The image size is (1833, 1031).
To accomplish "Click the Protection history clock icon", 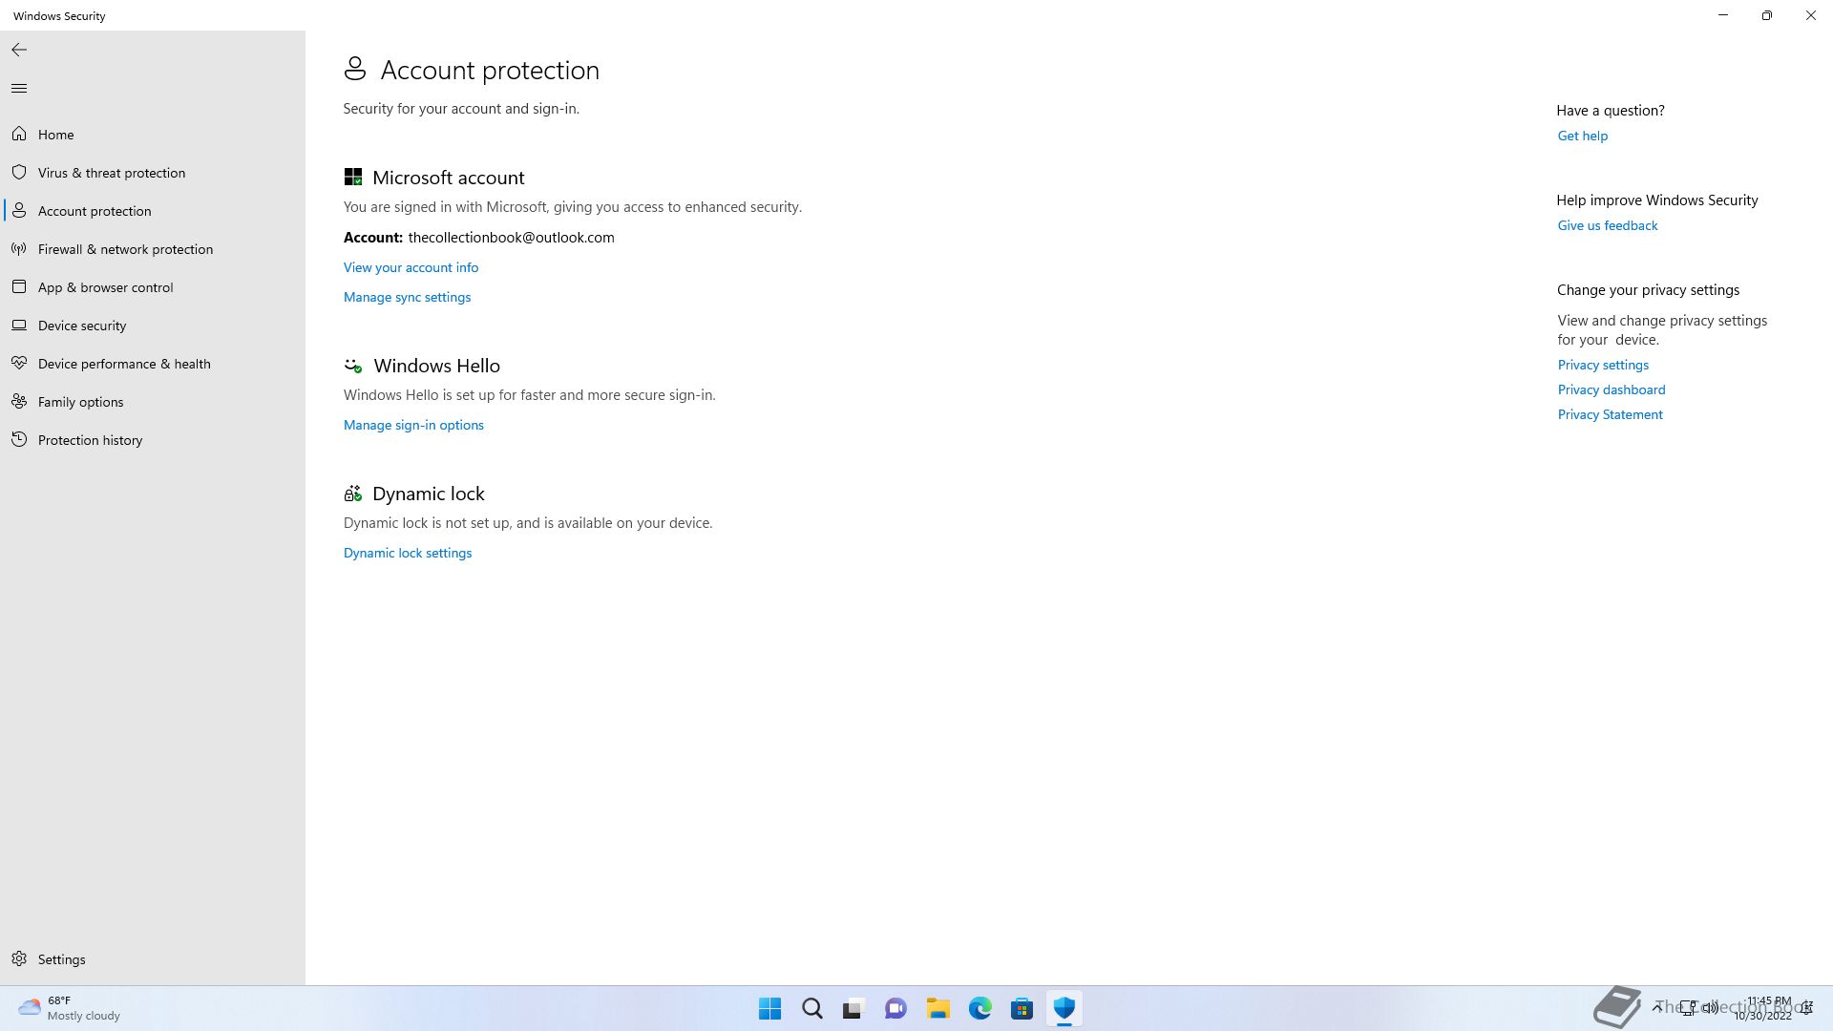I will [x=19, y=440].
